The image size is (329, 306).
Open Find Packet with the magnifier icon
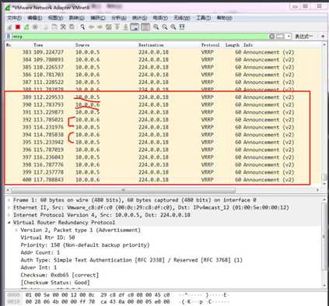coord(82,27)
